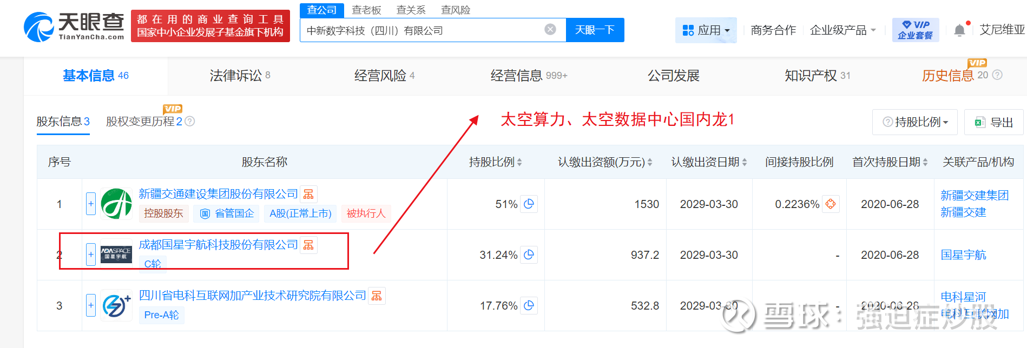The width and height of the screenshot is (1027, 348).
Task: Expand row of 新疆交通建设集团股份有限公司
Action: coord(91,204)
